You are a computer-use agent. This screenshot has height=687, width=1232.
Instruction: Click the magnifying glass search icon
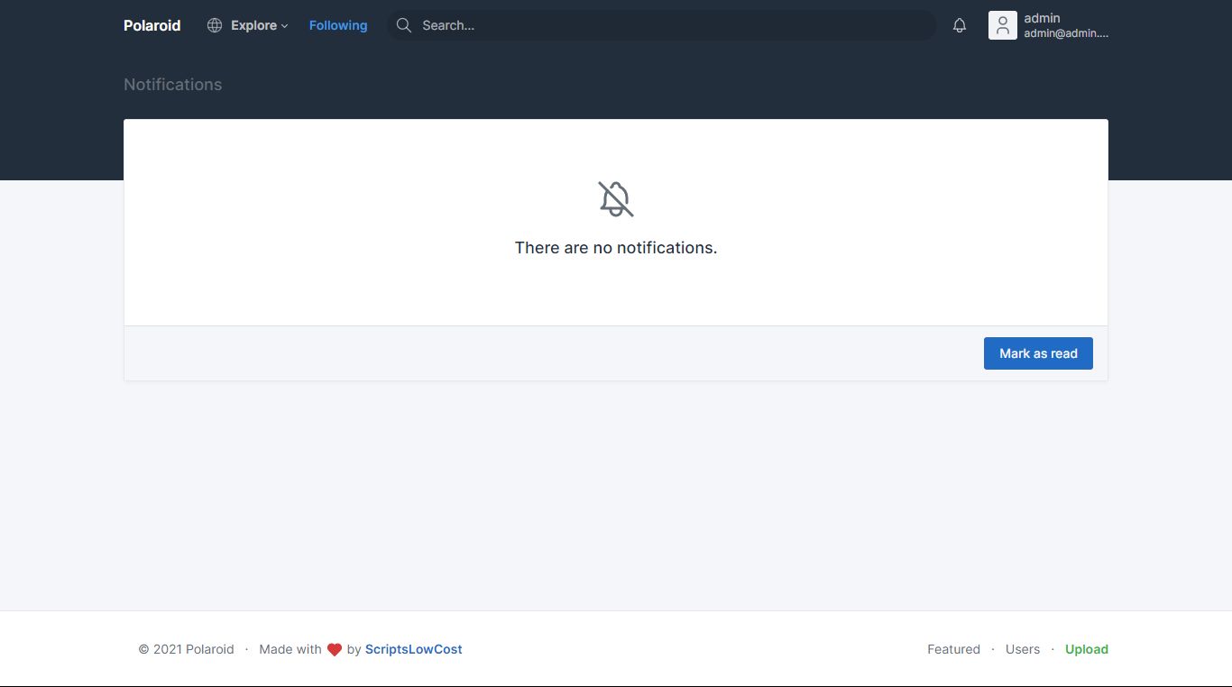(404, 25)
